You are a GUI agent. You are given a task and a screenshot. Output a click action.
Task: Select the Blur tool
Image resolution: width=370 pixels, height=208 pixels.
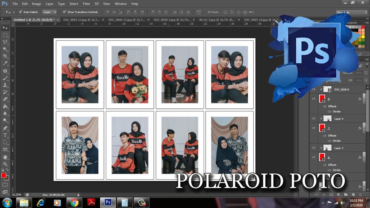[5, 114]
